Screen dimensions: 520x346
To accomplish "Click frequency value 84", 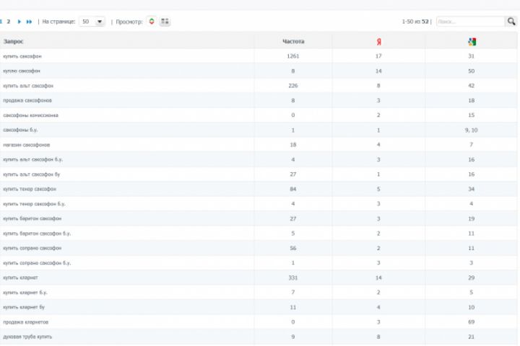I will [x=293, y=189].
